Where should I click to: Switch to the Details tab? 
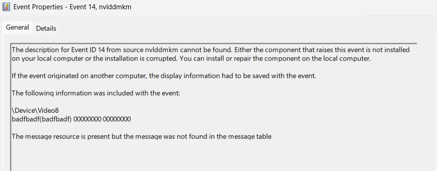point(46,28)
